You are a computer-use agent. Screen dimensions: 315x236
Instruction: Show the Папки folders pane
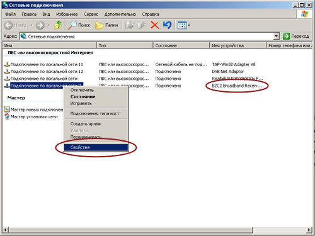click(106, 25)
